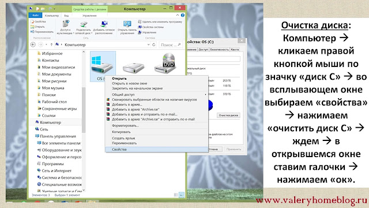
Task: Collapse the ribbon with chevron
Action: click(x=178, y=15)
